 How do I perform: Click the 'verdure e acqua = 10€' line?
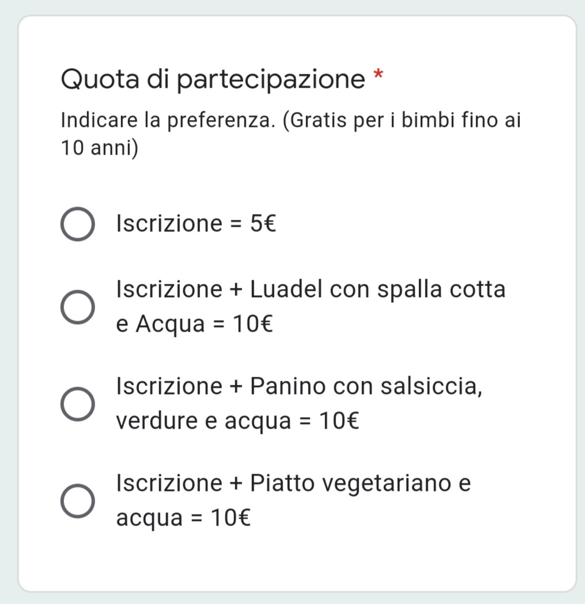(237, 420)
